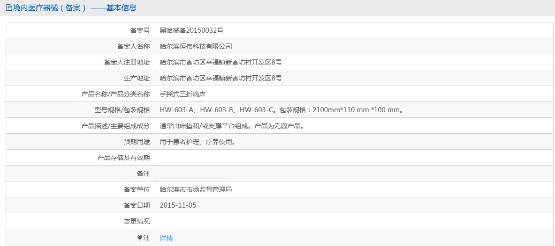Image resolution: width=555 pixels, height=246 pixels.
Task: Click the lightbulb icon beside 注
Action: coord(140,238)
